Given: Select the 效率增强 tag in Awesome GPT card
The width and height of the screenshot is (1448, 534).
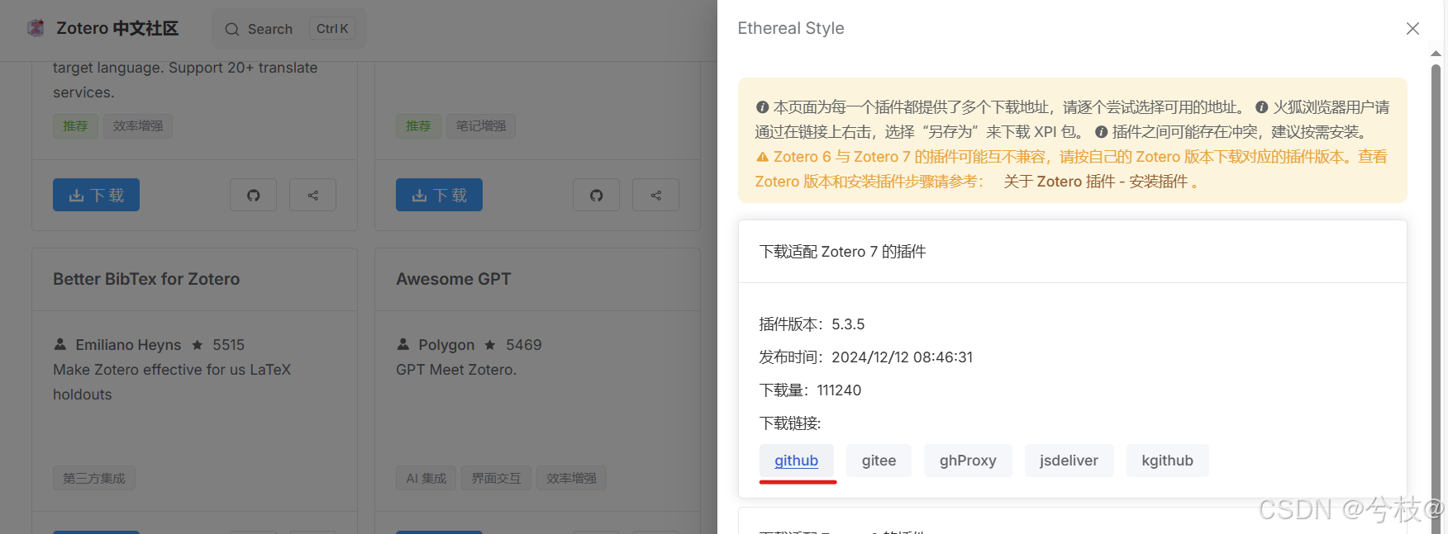Looking at the screenshot, I should 571,478.
